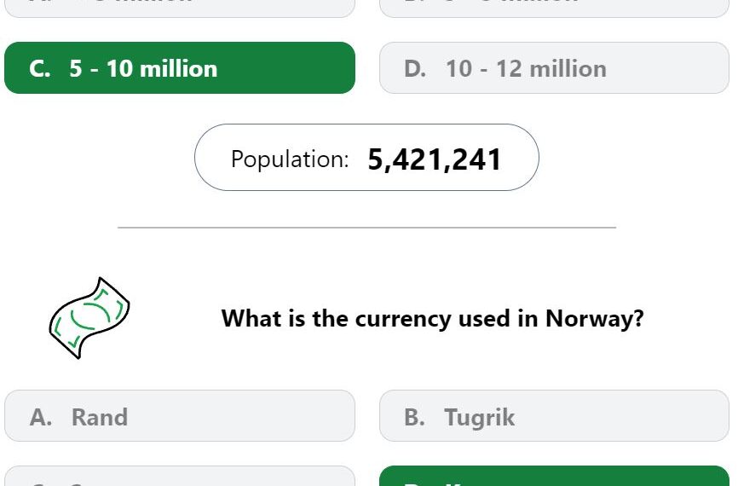
Task: Select answer B. Tugrik
Action: click(x=554, y=416)
